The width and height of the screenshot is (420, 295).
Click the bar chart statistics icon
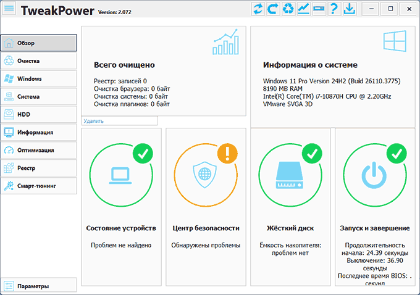(x=225, y=42)
